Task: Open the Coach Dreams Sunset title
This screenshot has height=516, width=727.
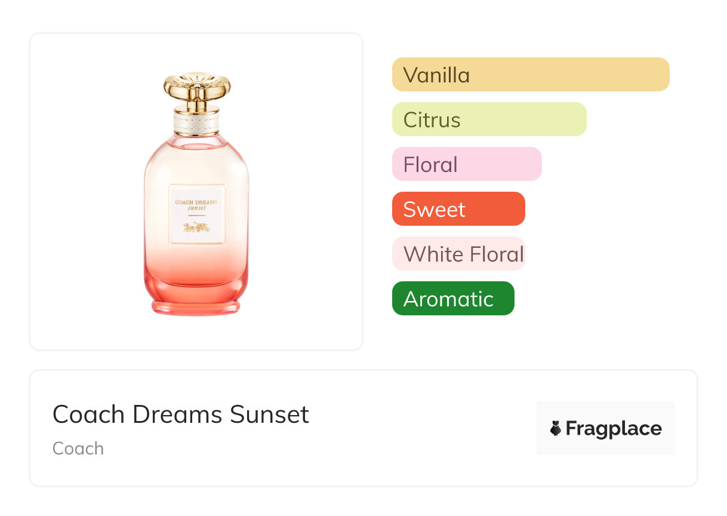Action: (x=180, y=414)
